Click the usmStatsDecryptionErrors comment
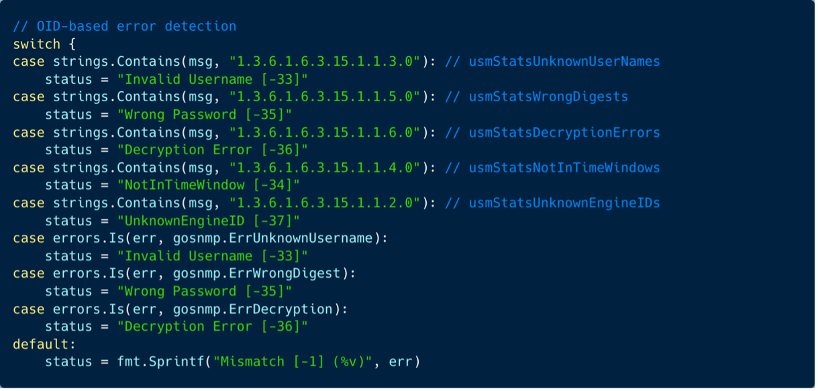The image size is (818, 391). tap(564, 133)
